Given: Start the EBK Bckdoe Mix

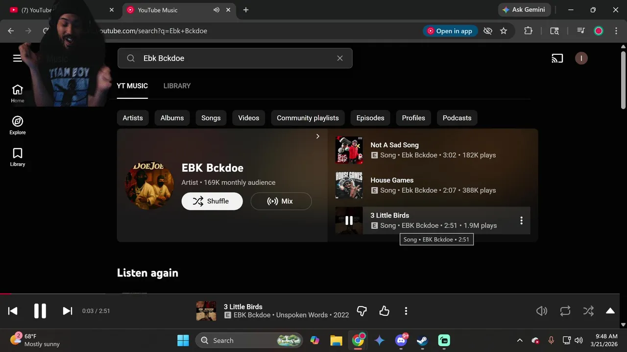Looking at the screenshot, I should point(281,201).
